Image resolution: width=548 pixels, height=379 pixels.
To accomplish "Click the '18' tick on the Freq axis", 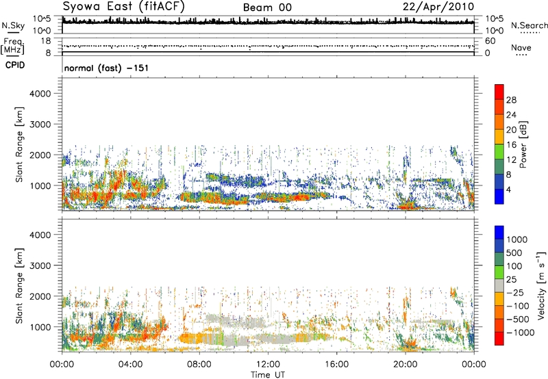I will [x=46, y=41].
